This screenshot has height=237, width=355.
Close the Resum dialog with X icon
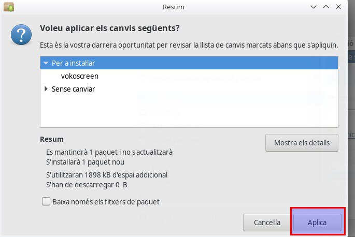tap(338, 7)
